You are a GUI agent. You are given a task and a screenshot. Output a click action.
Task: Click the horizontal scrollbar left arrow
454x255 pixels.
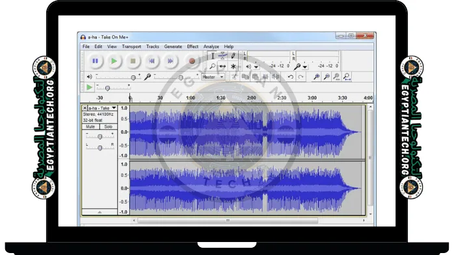[134, 221]
